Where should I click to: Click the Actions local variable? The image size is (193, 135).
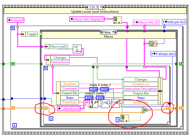pos(16,20)
